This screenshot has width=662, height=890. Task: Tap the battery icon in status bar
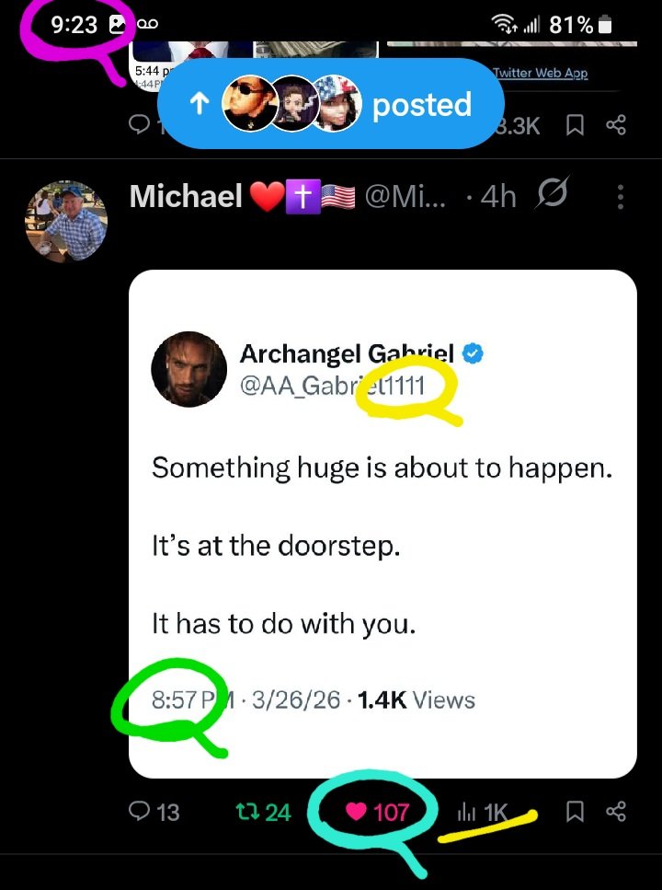click(605, 25)
